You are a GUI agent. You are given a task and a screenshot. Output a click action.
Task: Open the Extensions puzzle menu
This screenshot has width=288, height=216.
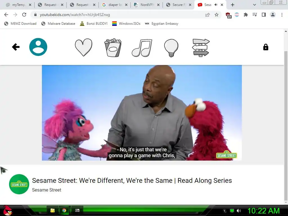click(x=246, y=15)
